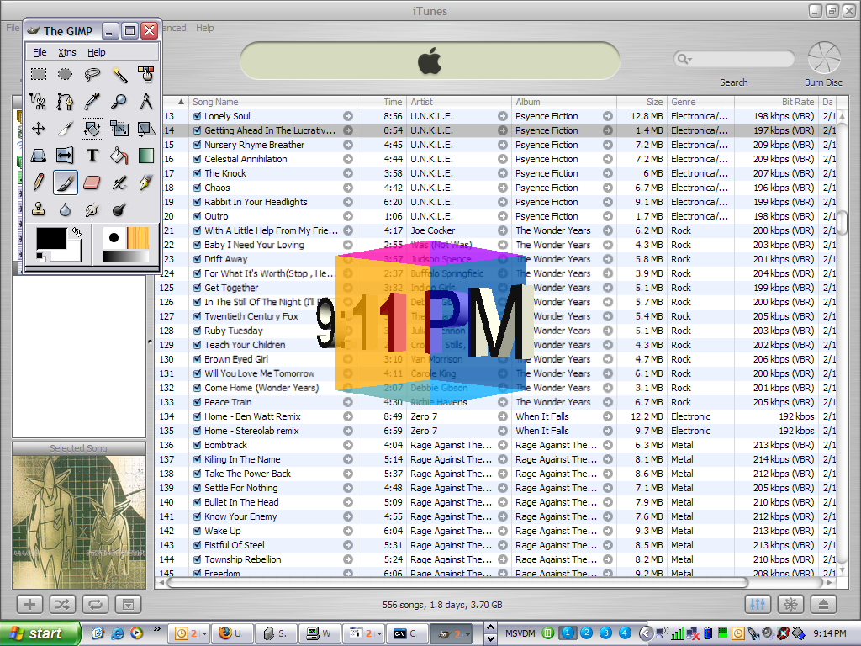861x646 pixels.
Task: Toggle the shuffle button in iTunes
Action: 62,604
